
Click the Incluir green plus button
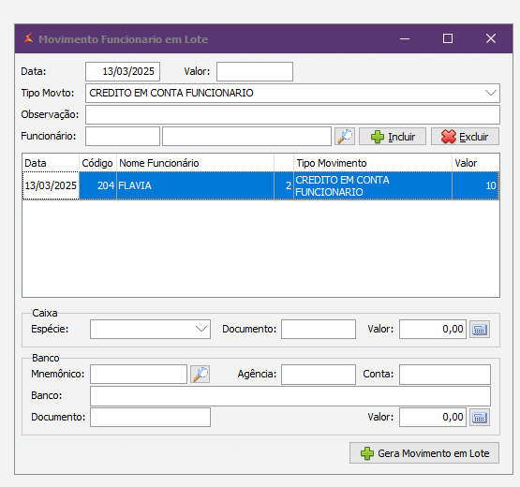pyautogui.click(x=393, y=137)
